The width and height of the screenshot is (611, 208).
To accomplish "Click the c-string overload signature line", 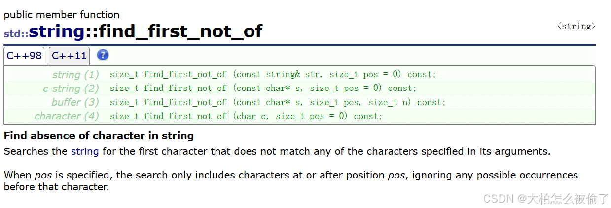I will [x=263, y=89].
